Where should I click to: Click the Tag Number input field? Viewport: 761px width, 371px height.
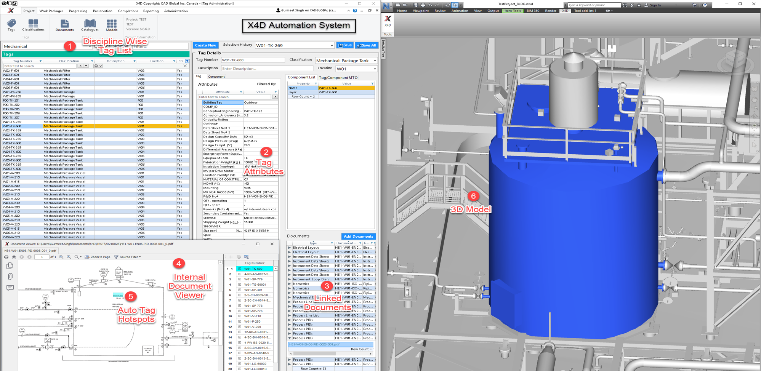(253, 60)
